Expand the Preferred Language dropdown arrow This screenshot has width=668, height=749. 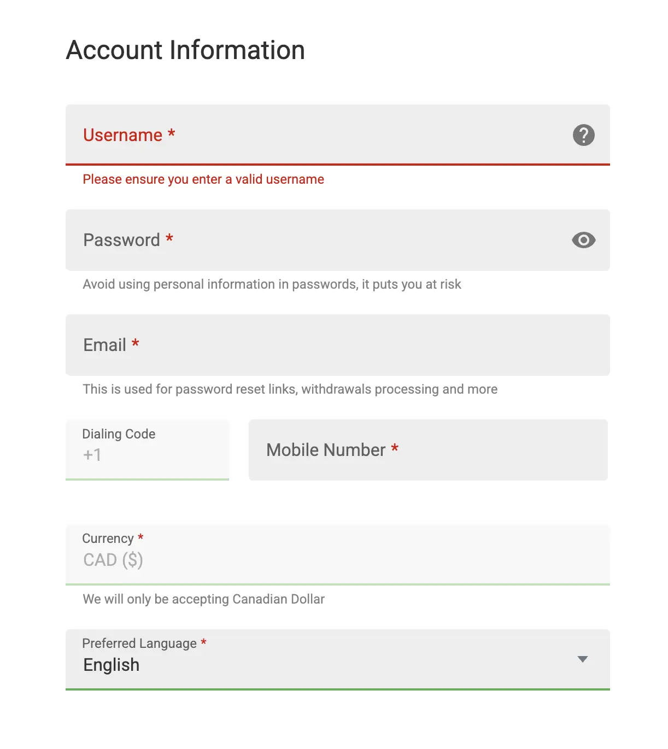tap(583, 659)
